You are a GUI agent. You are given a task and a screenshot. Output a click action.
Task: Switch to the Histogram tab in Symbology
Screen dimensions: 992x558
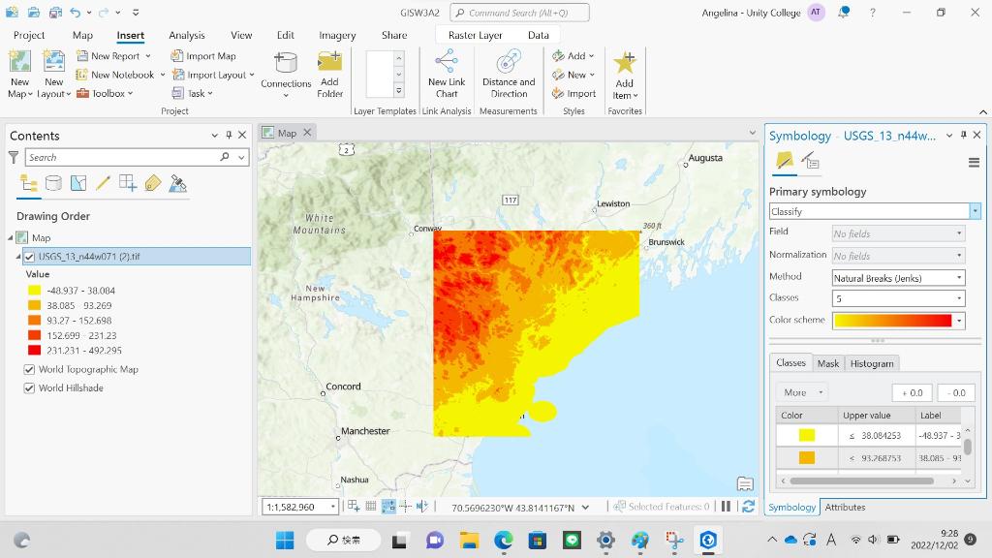pos(872,363)
